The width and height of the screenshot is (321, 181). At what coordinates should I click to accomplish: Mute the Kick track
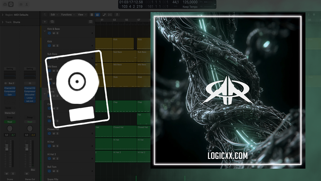click(54, 46)
